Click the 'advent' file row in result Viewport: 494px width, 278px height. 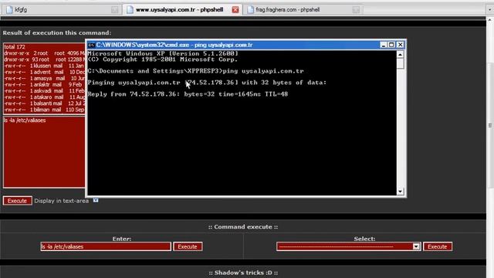(44, 72)
